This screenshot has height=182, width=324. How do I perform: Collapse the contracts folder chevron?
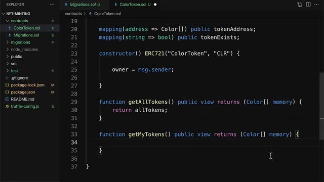[x=8, y=21]
